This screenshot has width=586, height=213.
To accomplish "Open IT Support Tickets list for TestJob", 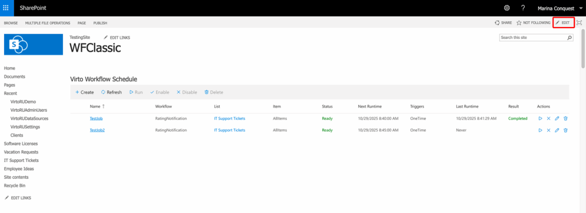I will click(229, 119).
